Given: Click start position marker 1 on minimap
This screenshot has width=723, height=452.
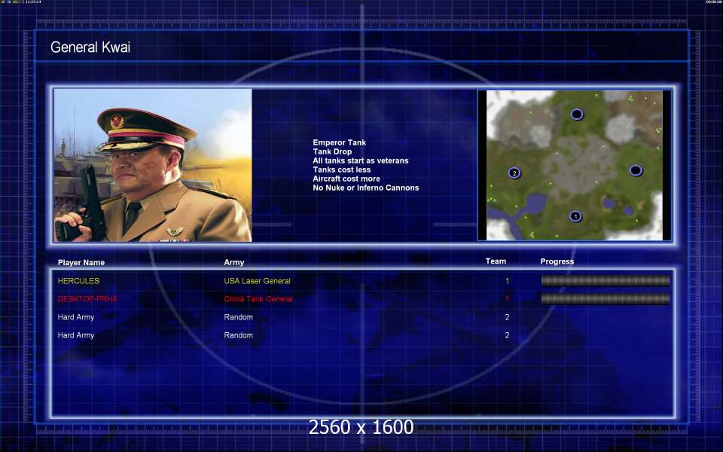Looking at the screenshot, I should [575, 216].
